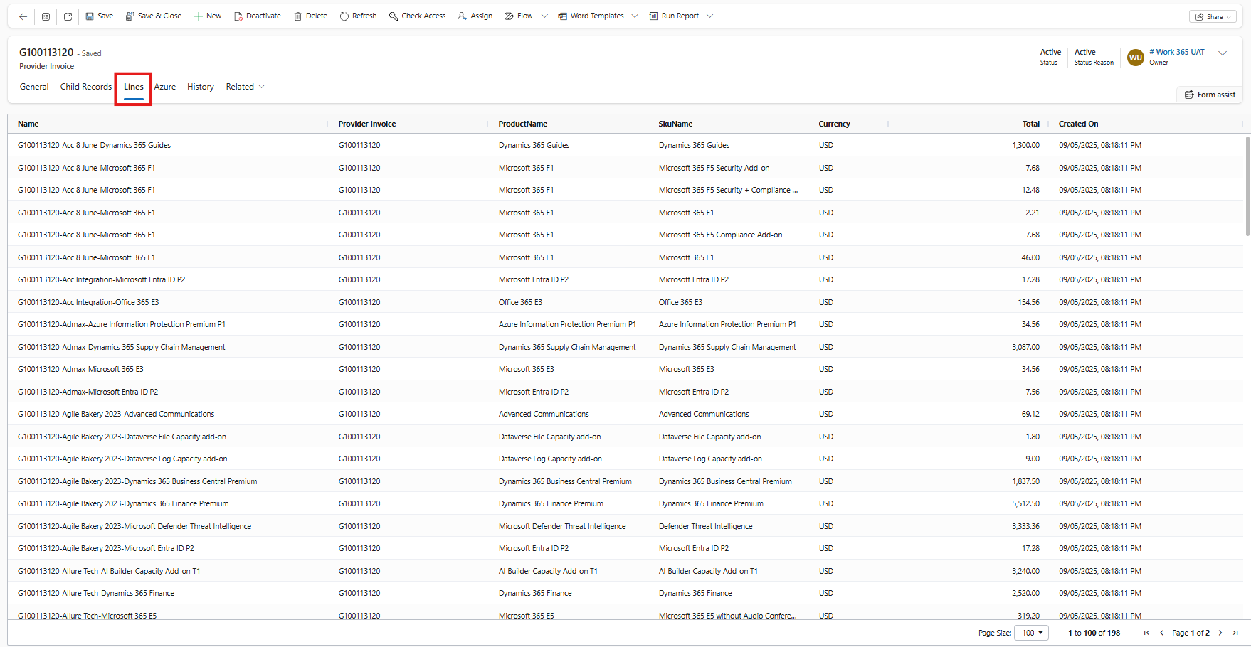View the History tab
This screenshot has height=647, width=1251.
tap(201, 87)
